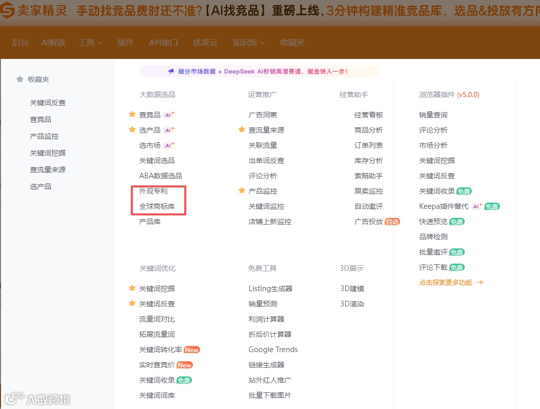Click the 收藏夹 star icon in sidebar
Image resolution: width=540 pixels, height=409 pixels.
tap(20, 79)
